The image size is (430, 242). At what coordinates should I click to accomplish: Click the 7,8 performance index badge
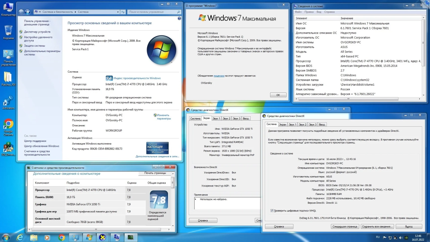tap(109, 78)
